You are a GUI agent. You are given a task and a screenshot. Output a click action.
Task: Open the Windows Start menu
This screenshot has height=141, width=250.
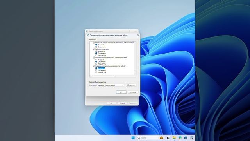point(133,138)
